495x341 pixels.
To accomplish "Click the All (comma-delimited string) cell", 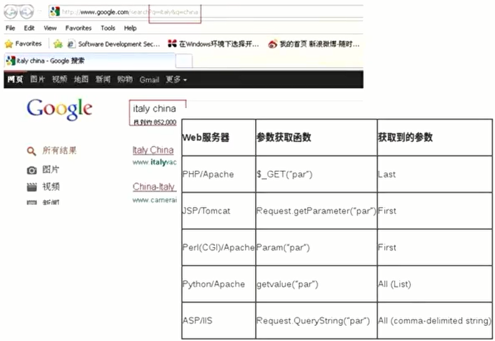I will coord(434,320).
